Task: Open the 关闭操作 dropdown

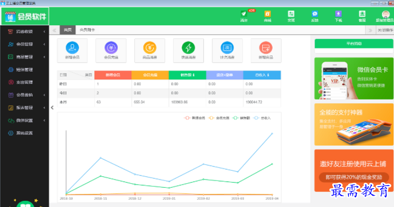Action: 385,30
